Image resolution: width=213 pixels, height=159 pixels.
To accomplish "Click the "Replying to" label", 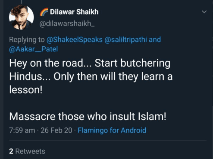I will point(27,40).
